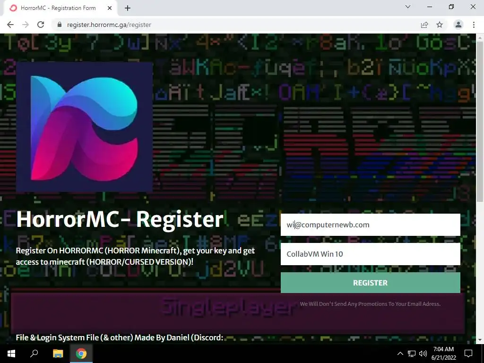
Task: Open the tab search chevron
Action: 408,7
